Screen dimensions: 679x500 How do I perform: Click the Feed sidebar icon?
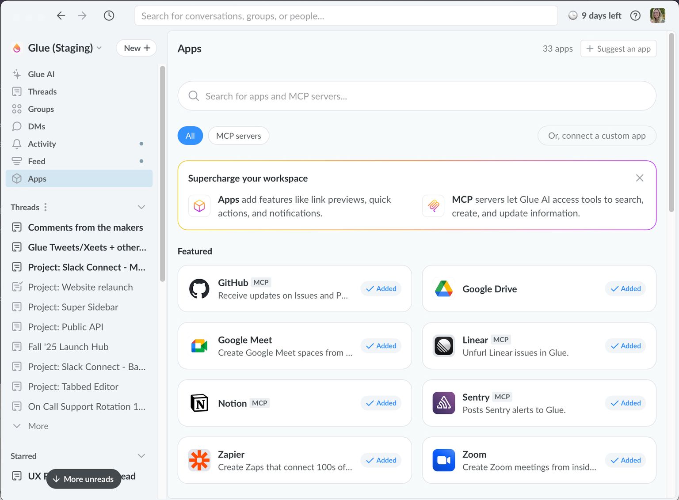pyautogui.click(x=17, y=161)
